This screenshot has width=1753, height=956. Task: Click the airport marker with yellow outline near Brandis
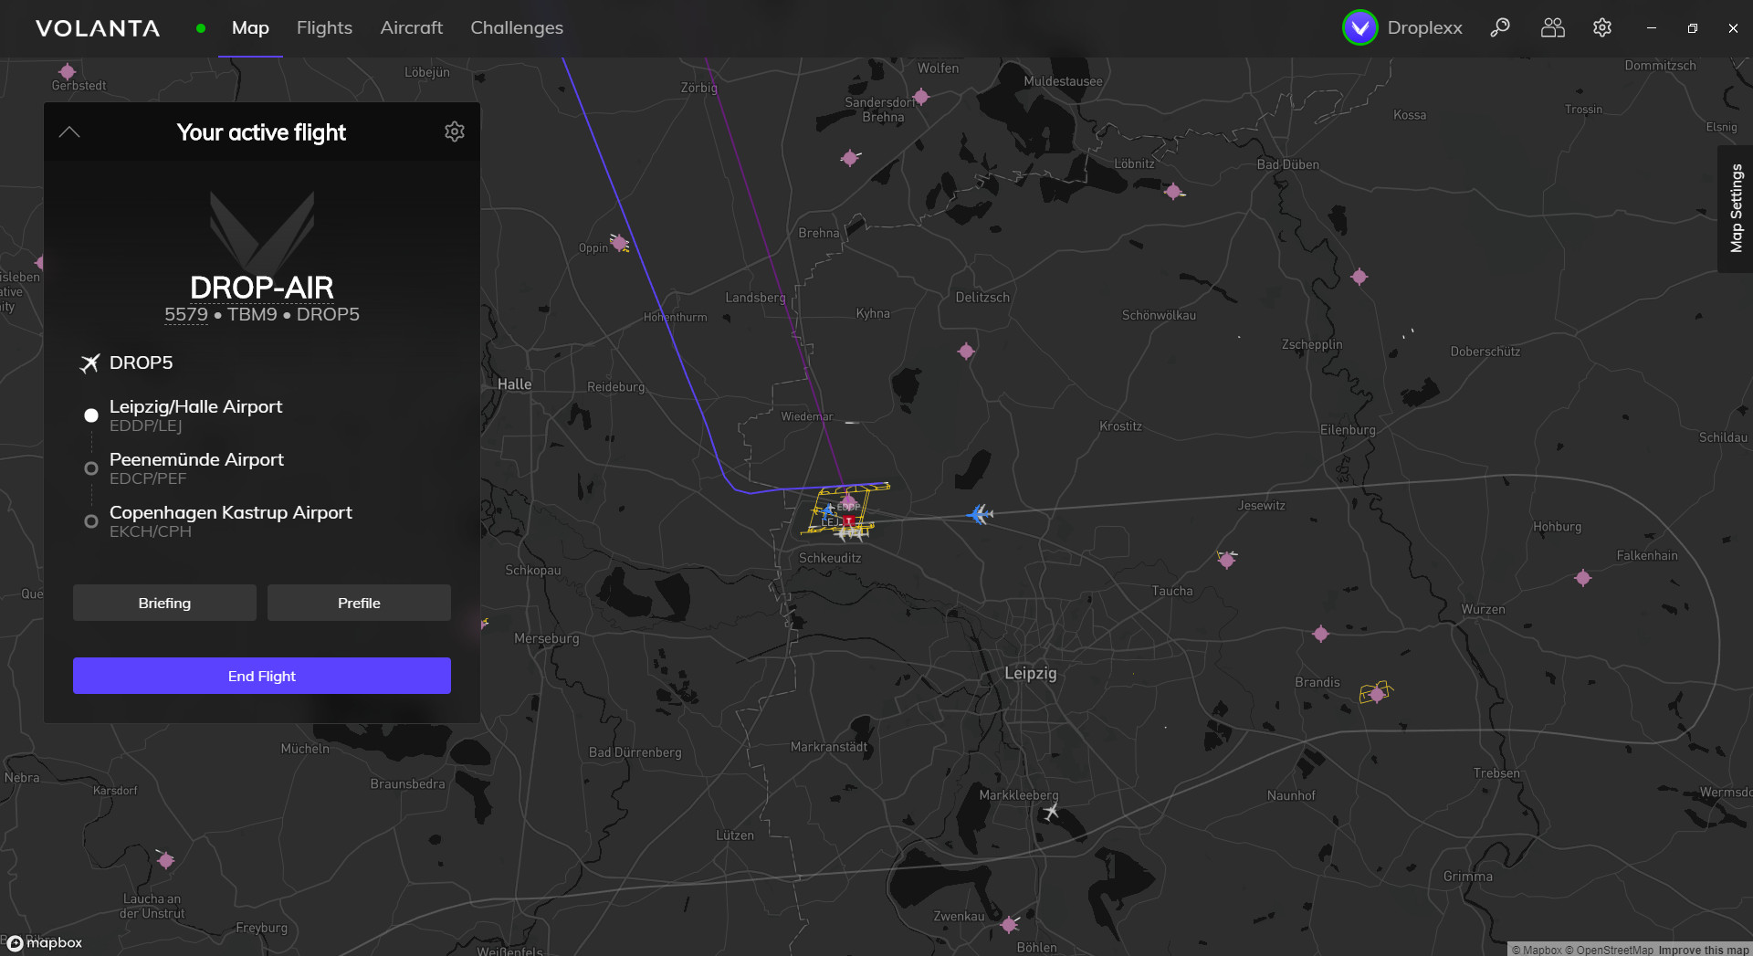[1377, 694]
